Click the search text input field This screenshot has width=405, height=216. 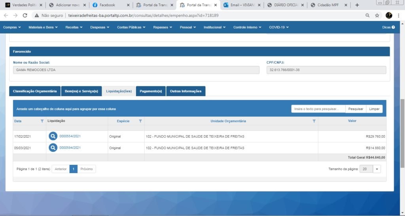[318, 109]
